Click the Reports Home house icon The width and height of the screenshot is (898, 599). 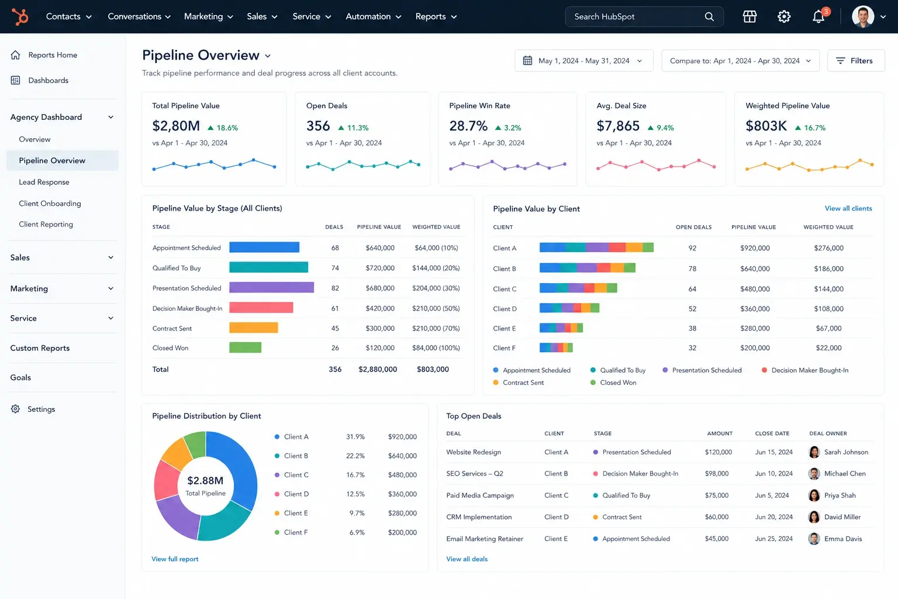16,55
